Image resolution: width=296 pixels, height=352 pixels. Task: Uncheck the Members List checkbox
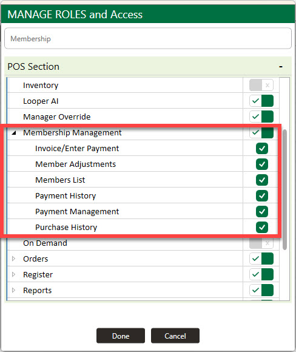[262, 180]
